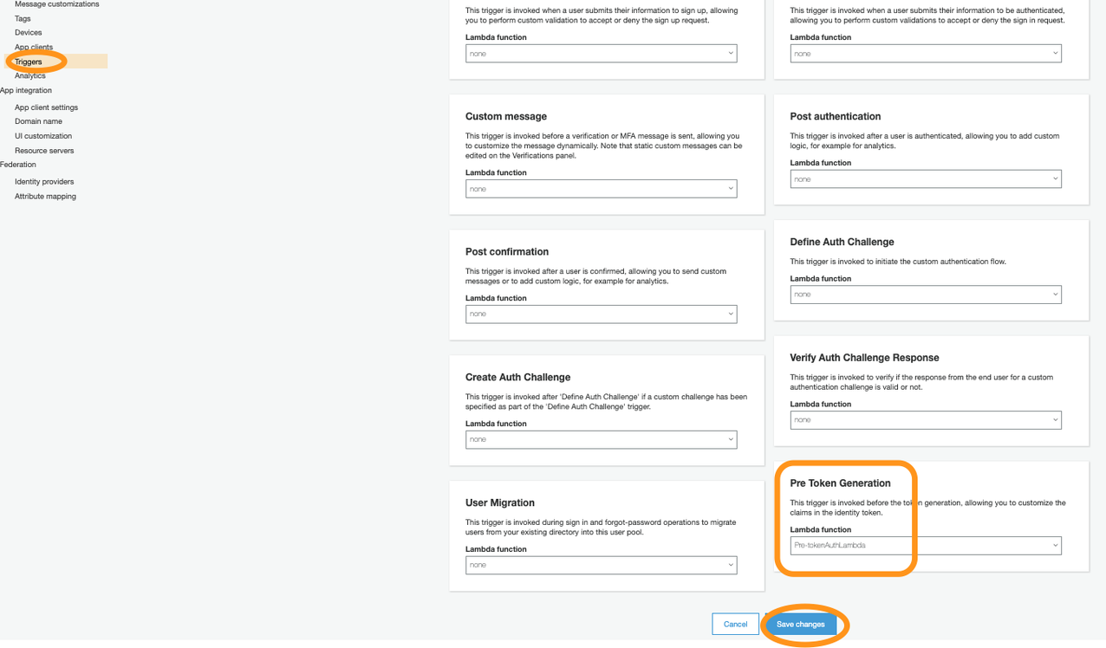
Task: Open Message customizations in sidebar
Action: tap(56, 4)
